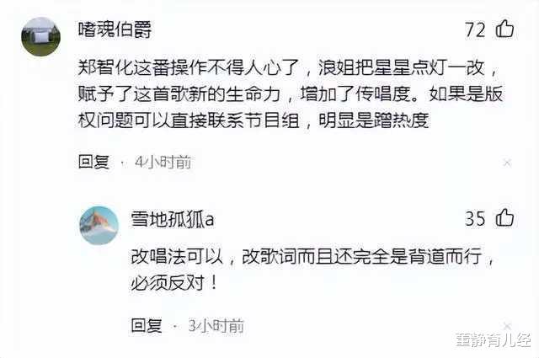Reply to the comment posted 3小时前
The height and width of the screenshot is (358, 539).
click(x=147, y=325)
